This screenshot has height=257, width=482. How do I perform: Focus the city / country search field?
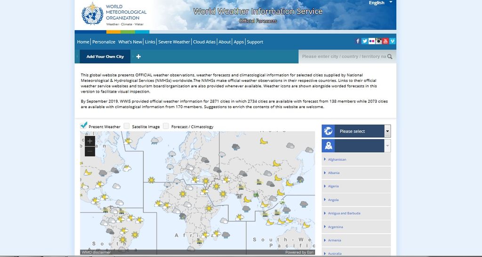coord(344,56)
